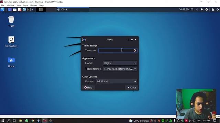Open WhatsApp from the taskbar
Screen dimensions: 220x123
coord(27,121)
